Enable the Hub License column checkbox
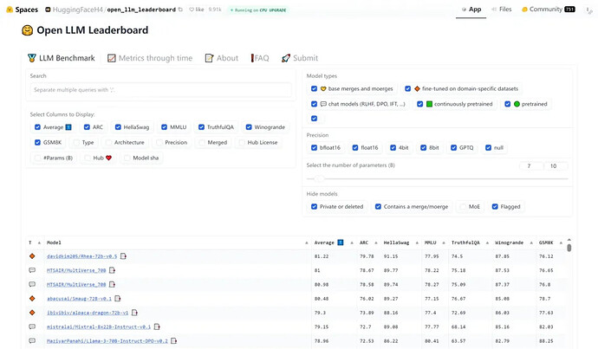 coord(242,142)
